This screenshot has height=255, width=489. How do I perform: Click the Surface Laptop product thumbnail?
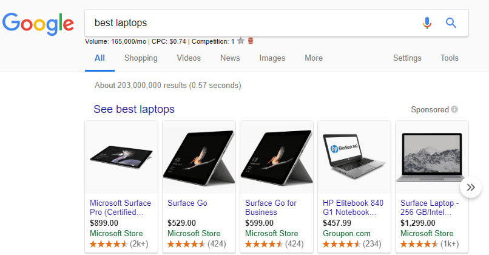click(x=431, y=157)
